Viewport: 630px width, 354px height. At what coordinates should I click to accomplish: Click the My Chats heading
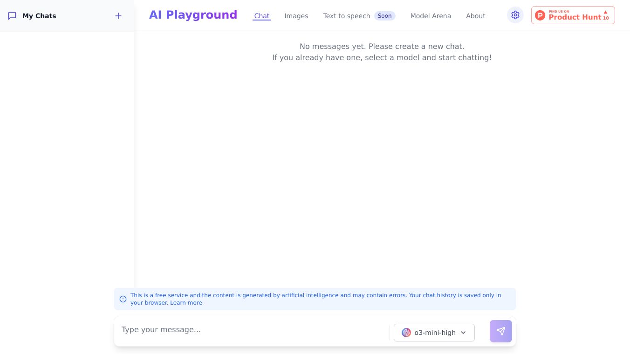point(39,16)
